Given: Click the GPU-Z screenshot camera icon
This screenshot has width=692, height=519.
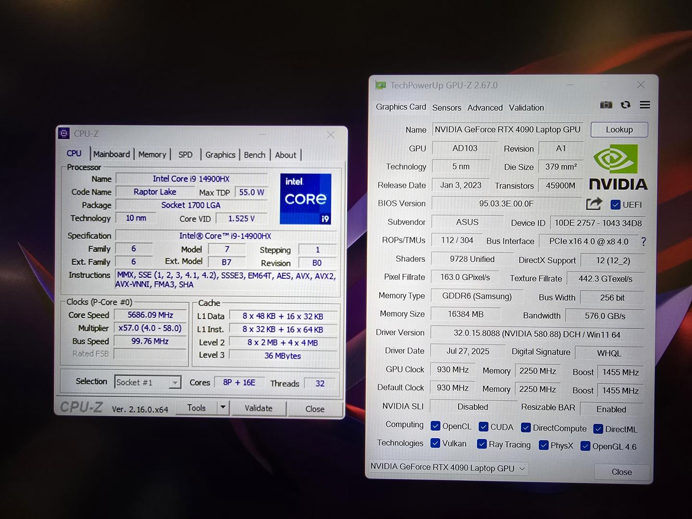Looking at the screenshot, I should click(606, 105).
